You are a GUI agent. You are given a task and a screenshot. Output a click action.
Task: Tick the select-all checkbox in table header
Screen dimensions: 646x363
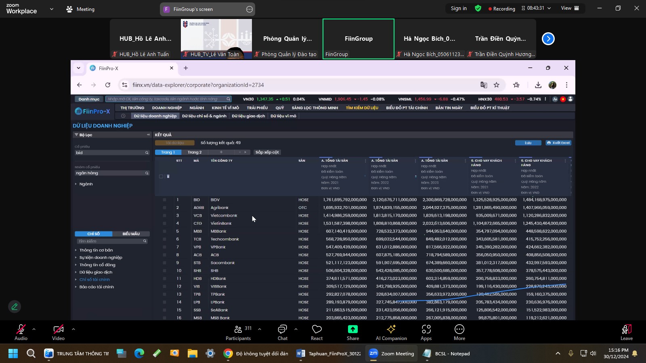pyautogui.click(x=161, y=176)
